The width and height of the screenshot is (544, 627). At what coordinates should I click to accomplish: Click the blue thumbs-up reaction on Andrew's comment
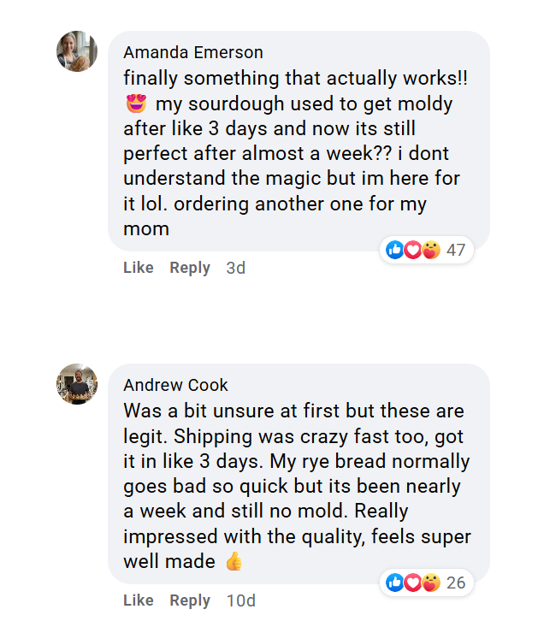pyautogui.click(x=395, y=583)
